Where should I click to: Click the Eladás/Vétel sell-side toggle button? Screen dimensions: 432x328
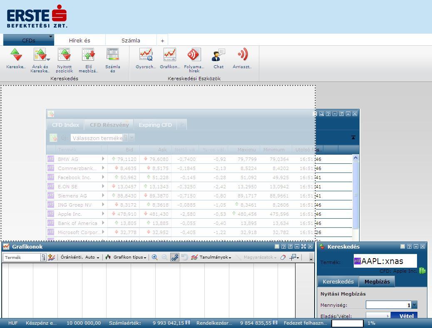pos(378,316)
